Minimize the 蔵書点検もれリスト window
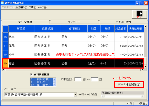This screenshot has height=106, width=149. [137, 3]
